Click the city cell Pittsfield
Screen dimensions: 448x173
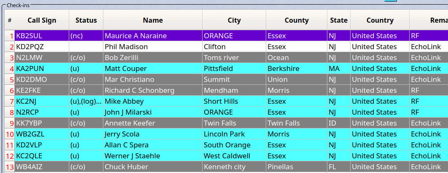234,68
